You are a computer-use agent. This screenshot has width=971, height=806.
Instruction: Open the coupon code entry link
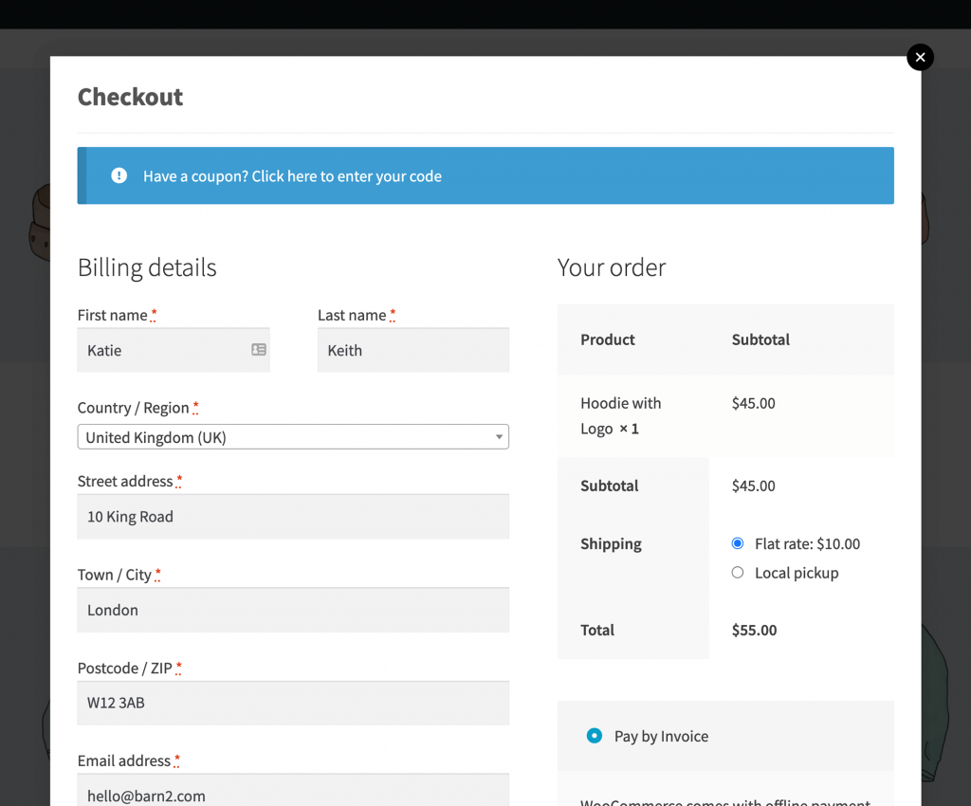pos(292,176)
